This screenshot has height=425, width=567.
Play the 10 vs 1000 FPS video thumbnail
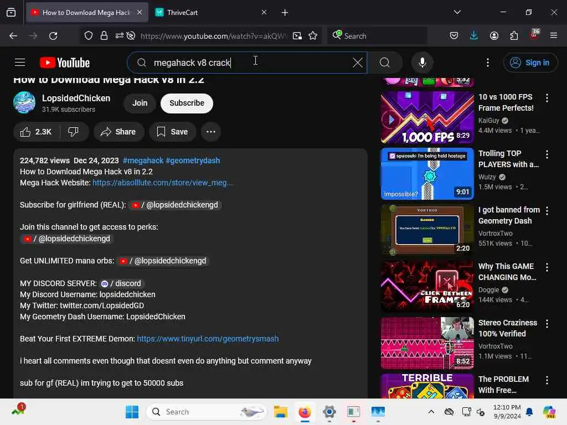pyautogui.click(x=427, y=117)
